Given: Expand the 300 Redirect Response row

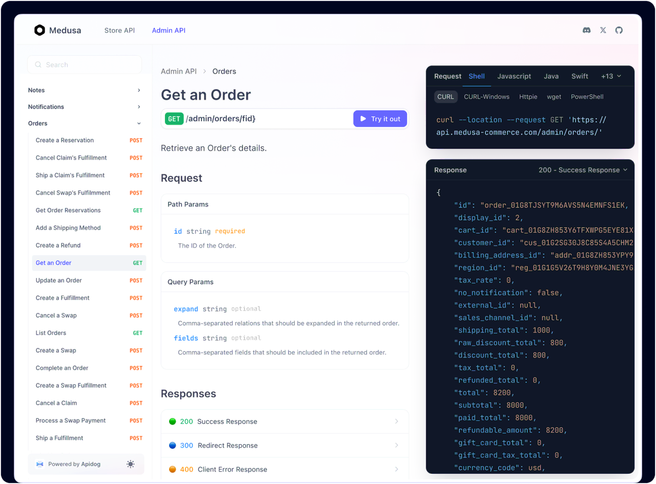Looking at the screenshot, I should [x=285, y=446].
